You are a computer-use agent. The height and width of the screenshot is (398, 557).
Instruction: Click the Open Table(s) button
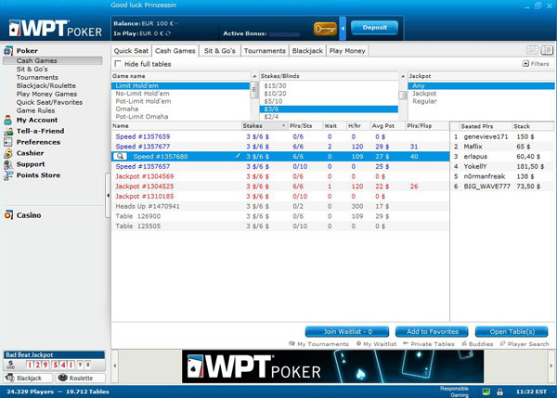[512, 331]
